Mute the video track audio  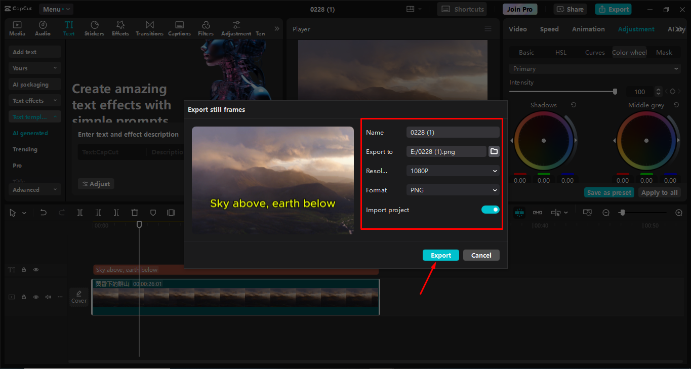pyautogui.click(x=48, y=297)
